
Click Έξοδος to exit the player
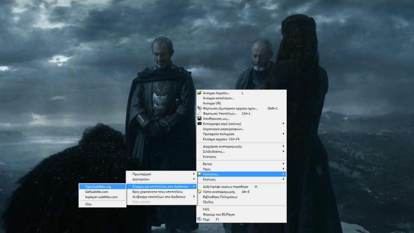(x=208, y=202)
